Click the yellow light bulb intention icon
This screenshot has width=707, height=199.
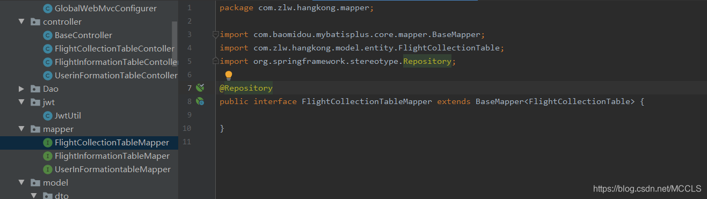pos(228,76)
